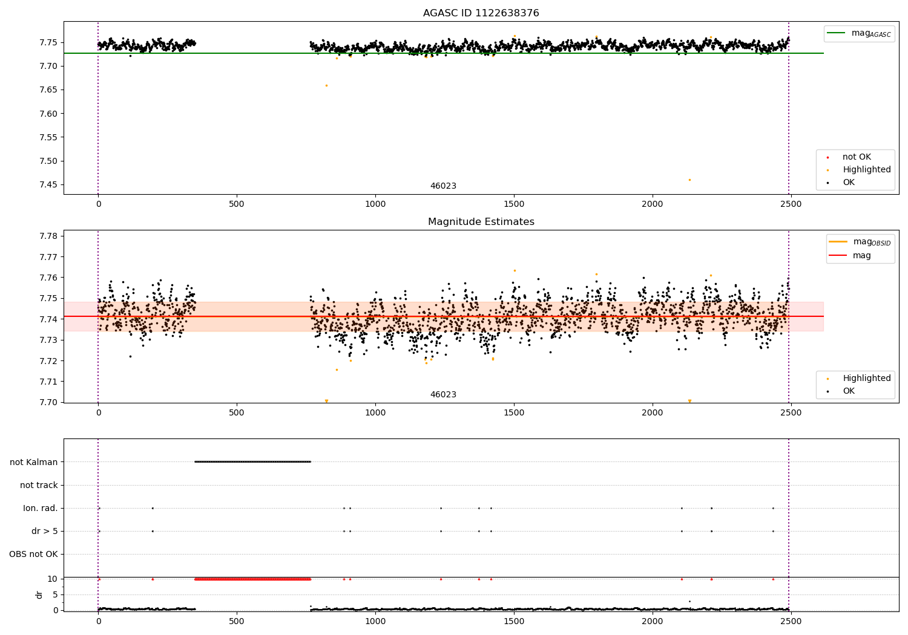Click the orange triangle near x=820 at the bottom of the middle panel
Screen dimensions: 908x635
pyautogui.click(x=326, y=401)
